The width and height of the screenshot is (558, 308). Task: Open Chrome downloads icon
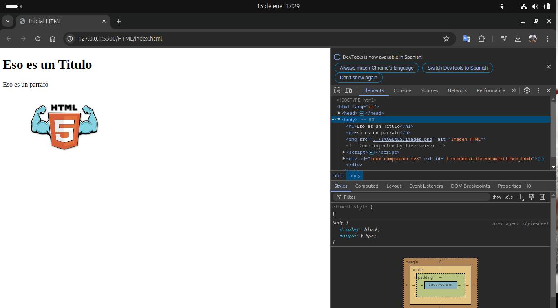[x=518, y=39]
